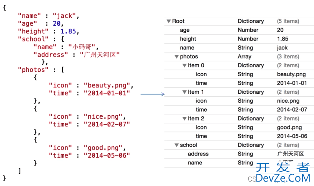
Task: Select the Item 2 label
Action: point(196,118)
